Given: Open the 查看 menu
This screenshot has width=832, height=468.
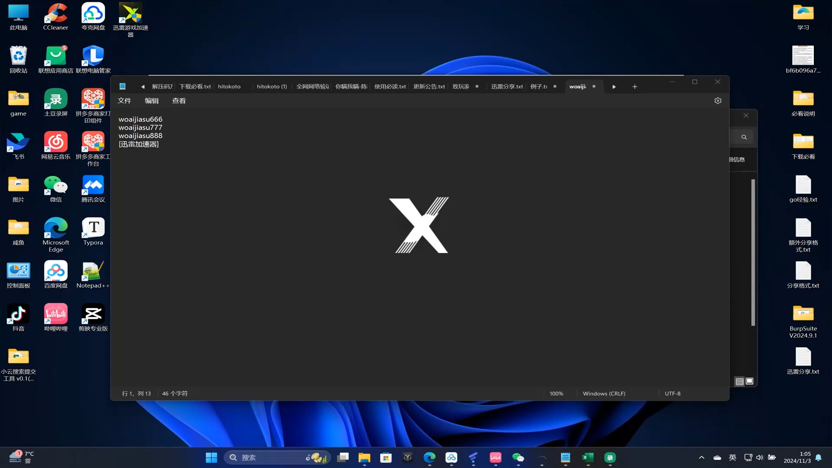Looking at the screenshot, I should [179, 101].
